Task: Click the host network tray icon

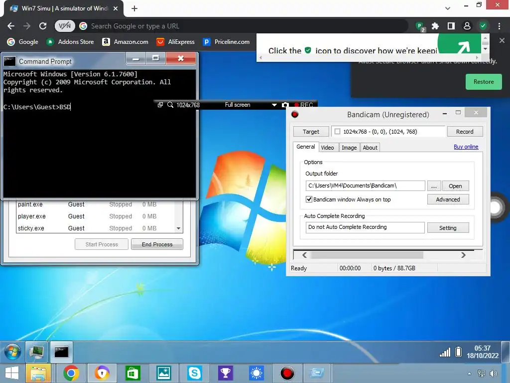Action: [482, 374]
